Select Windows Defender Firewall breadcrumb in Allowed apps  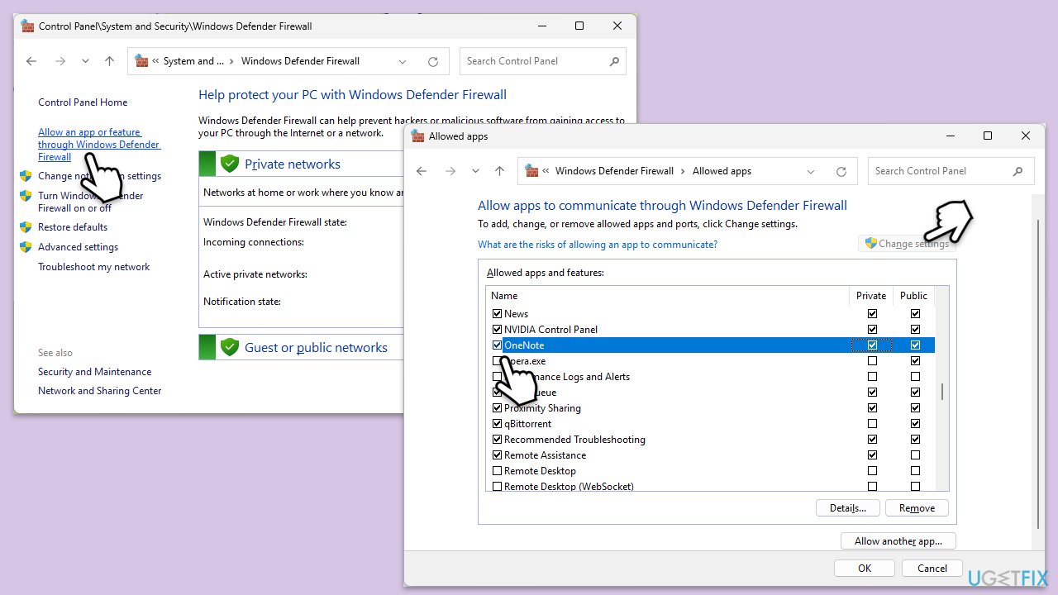614,171
